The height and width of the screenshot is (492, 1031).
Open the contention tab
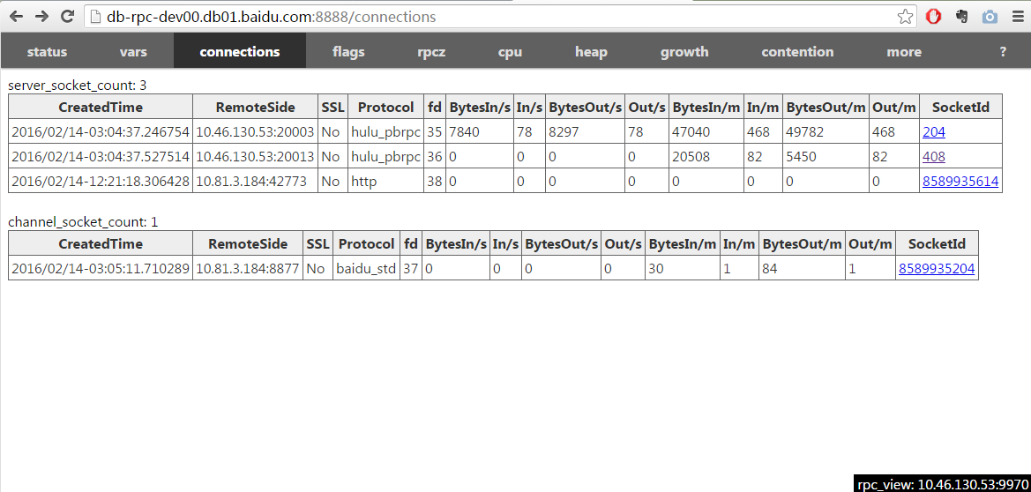click(x=797, y=52)
